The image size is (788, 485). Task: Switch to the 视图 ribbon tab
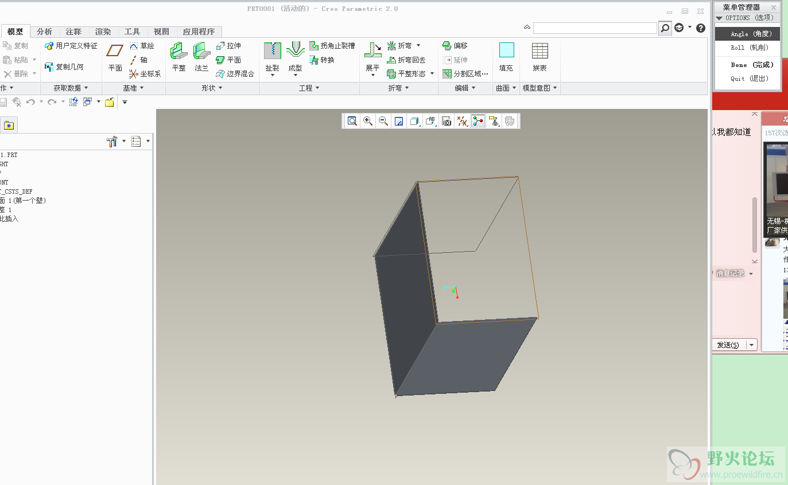pos(161,32)
